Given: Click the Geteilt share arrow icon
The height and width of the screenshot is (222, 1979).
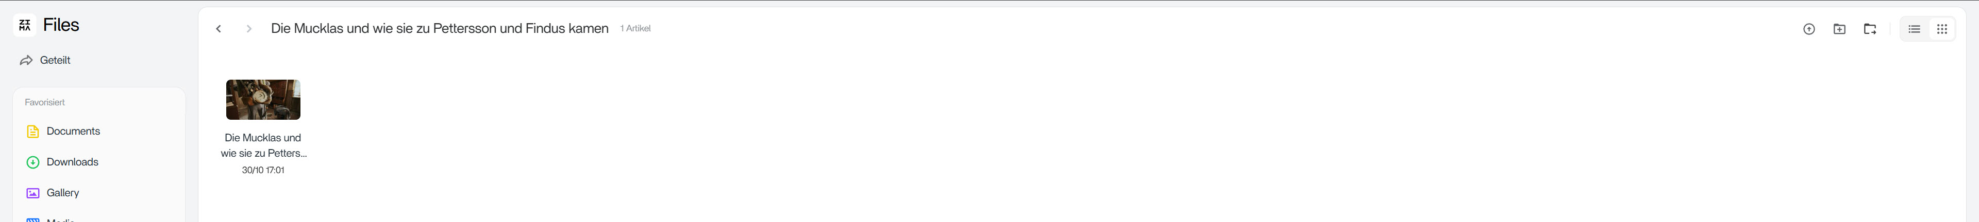Looking at the screenshot, I should pos(26,61).
